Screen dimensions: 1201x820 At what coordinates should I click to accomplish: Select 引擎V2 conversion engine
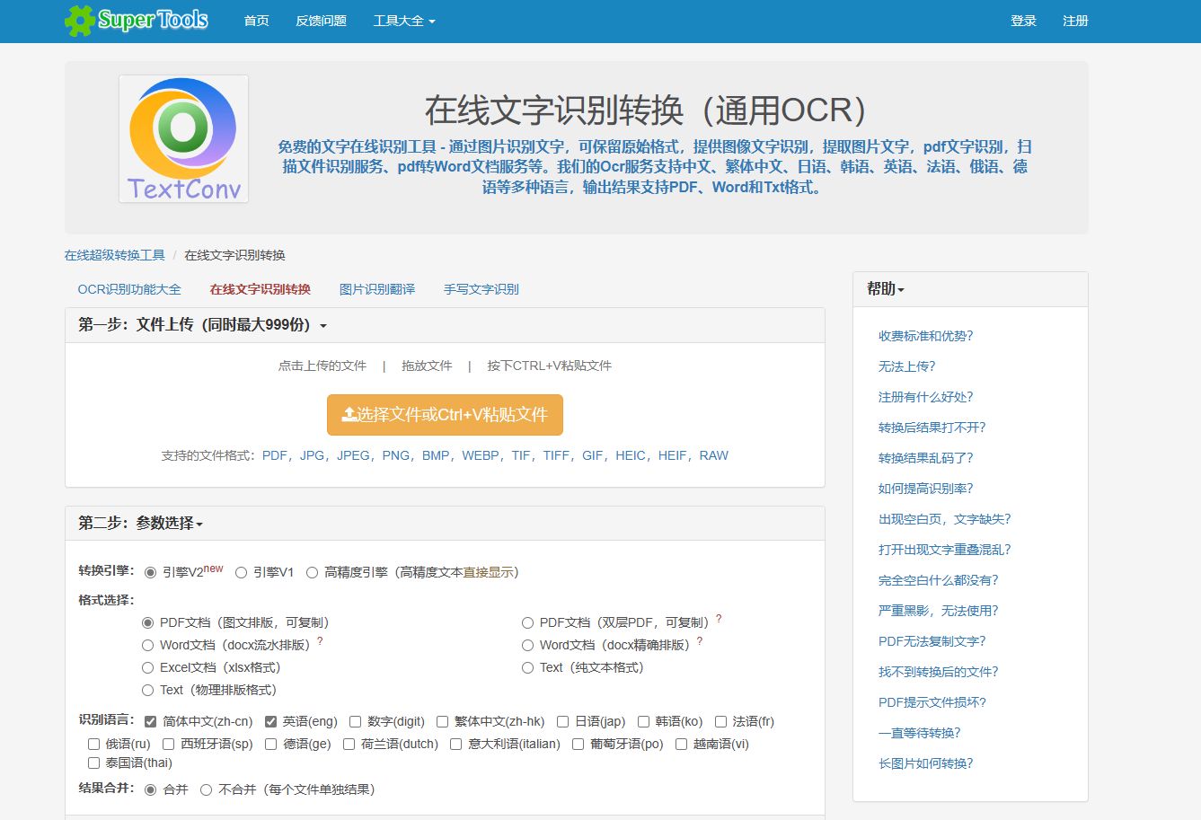[150, 572]
